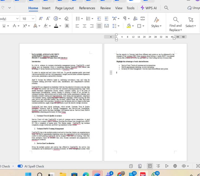The image size is (200, 176).
Task: Apply black font color A swatch
Action: [x=56, y=26]
